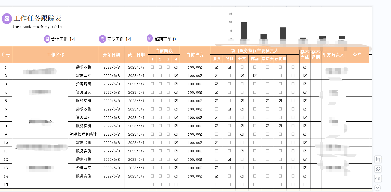The image size is (391, 192).
Task: Toggle 冯枫 checkbox in row 12
Action: 229,159
